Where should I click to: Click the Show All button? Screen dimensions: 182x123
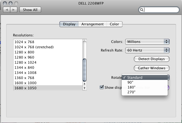click(30, 10)
